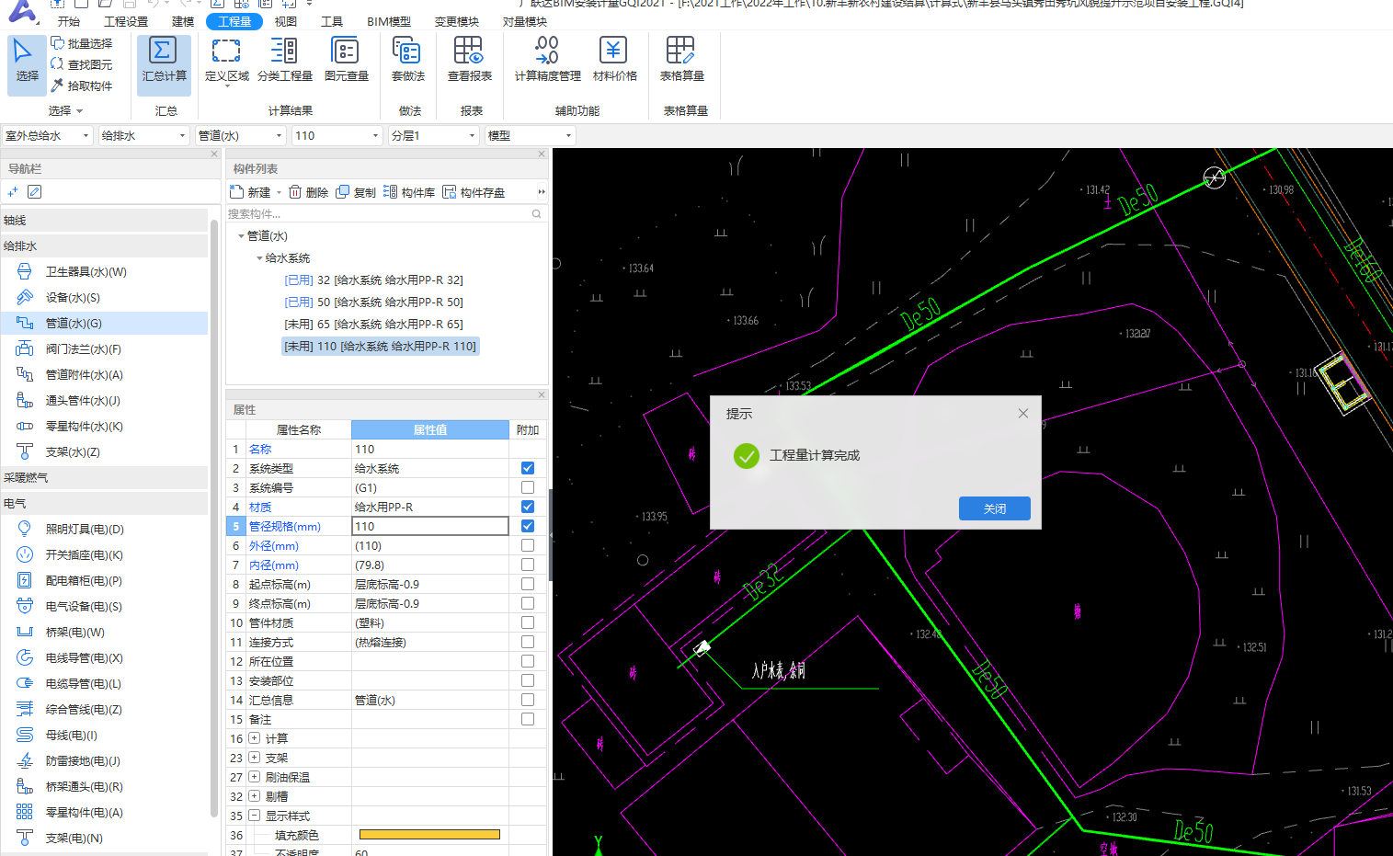Click 关闭 button in 提示 dialog
The image size is (1393, 856).
point(994,508)
